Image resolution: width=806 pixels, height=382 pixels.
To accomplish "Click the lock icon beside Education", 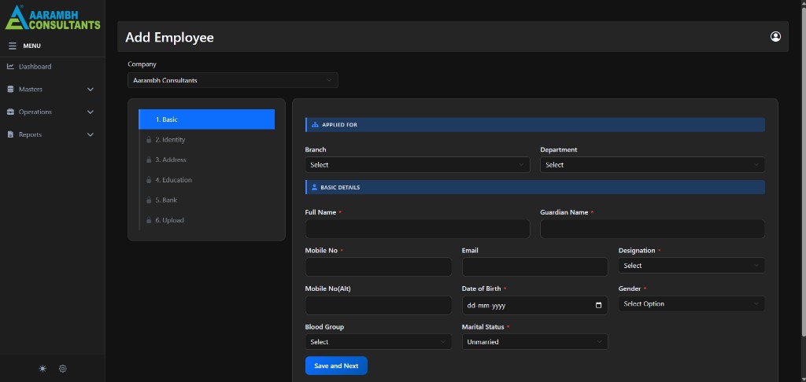I will tap(149, 180).
